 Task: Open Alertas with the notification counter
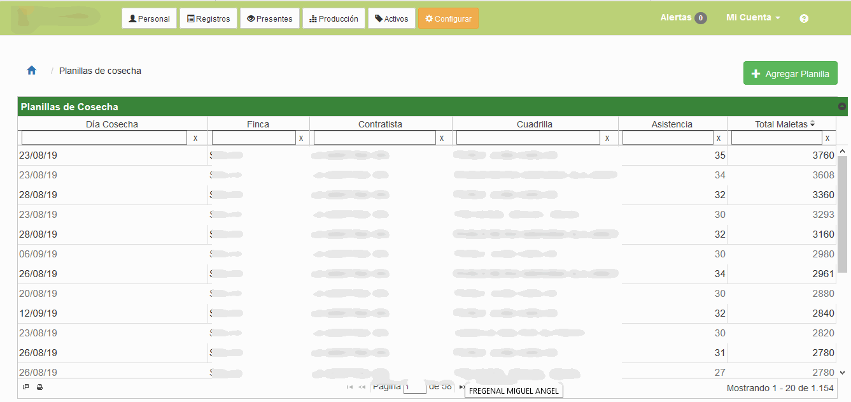tap(683, 17)
